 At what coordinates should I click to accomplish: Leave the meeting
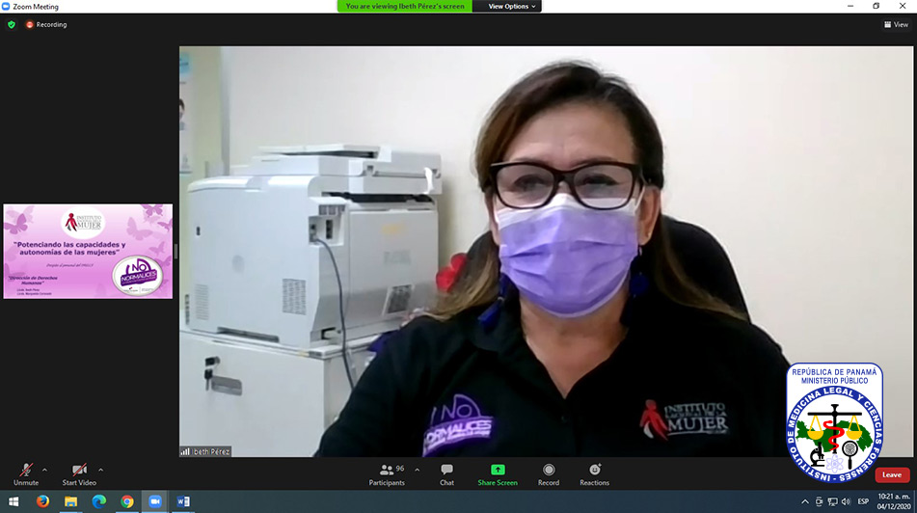click(x=892, y=475)
